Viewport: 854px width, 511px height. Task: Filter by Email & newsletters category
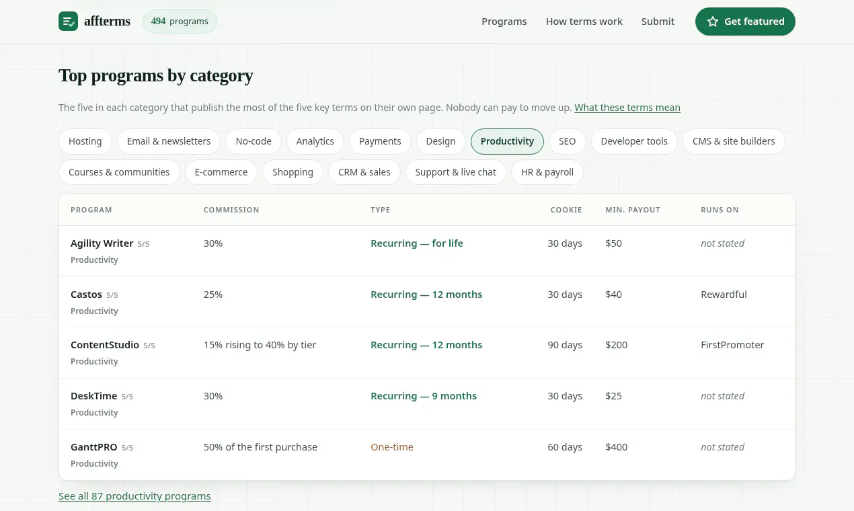[169, 141]
